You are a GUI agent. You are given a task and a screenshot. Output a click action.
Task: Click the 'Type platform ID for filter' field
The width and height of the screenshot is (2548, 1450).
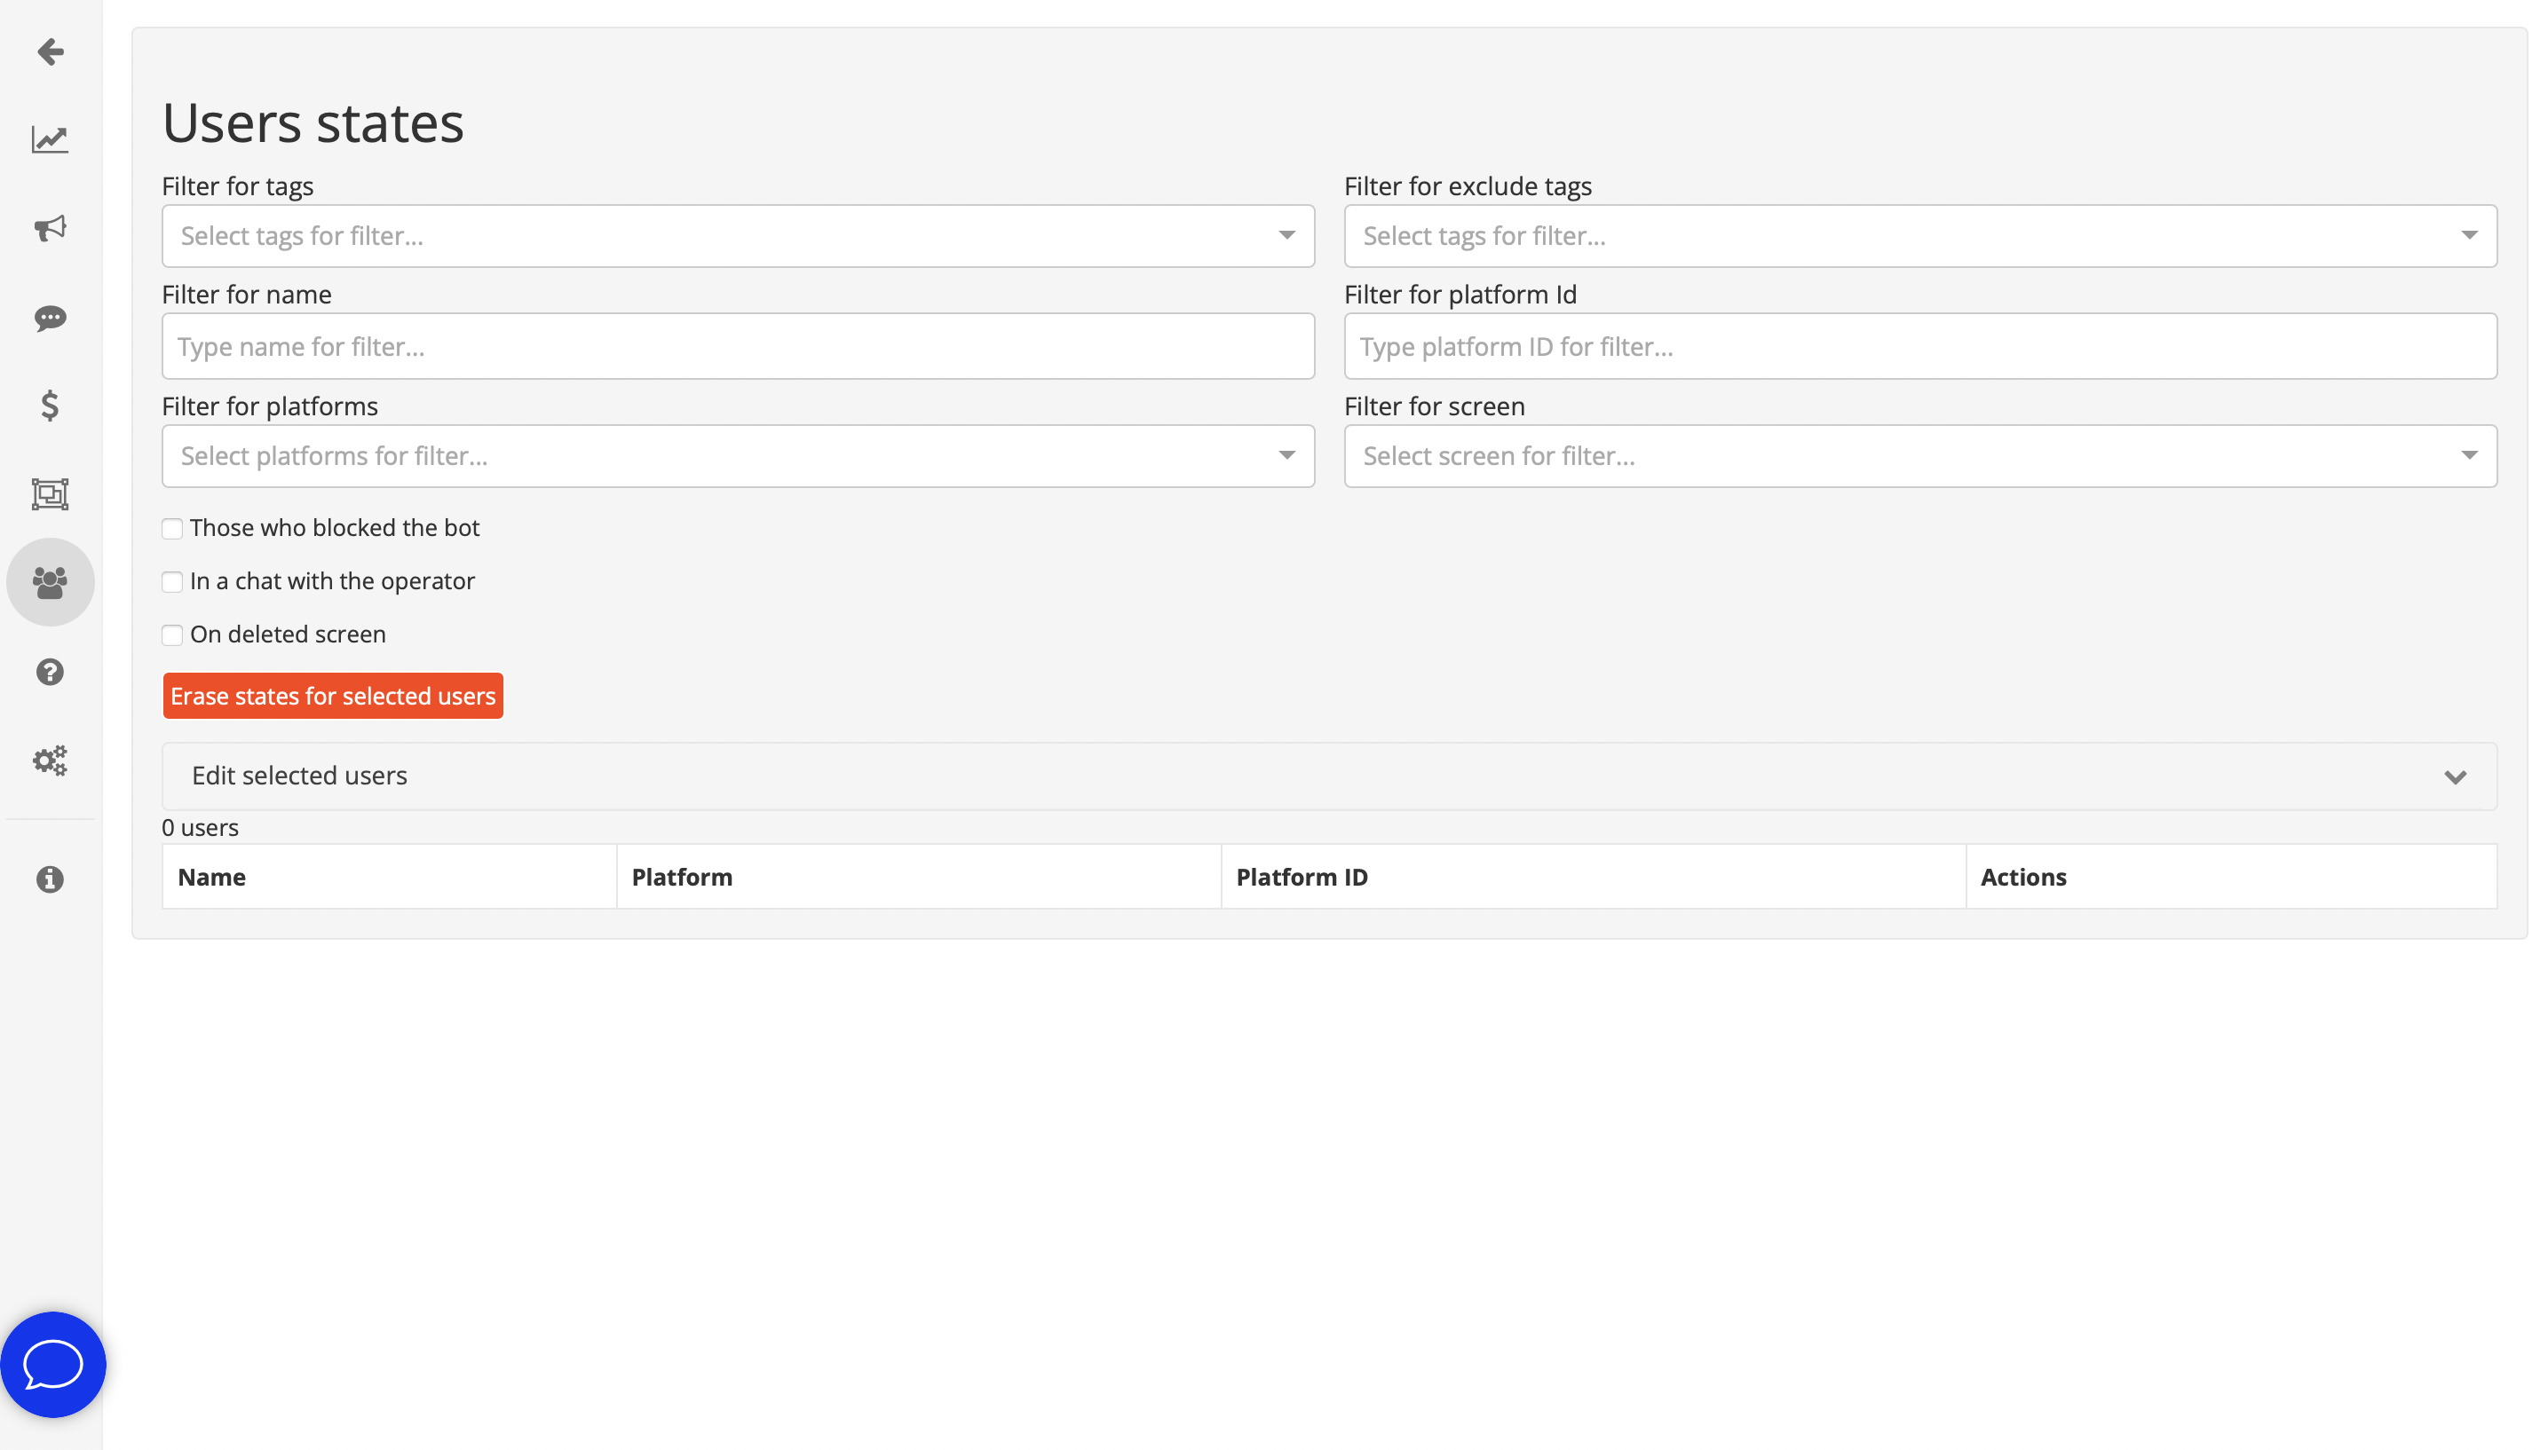(x=1919, y=345)
